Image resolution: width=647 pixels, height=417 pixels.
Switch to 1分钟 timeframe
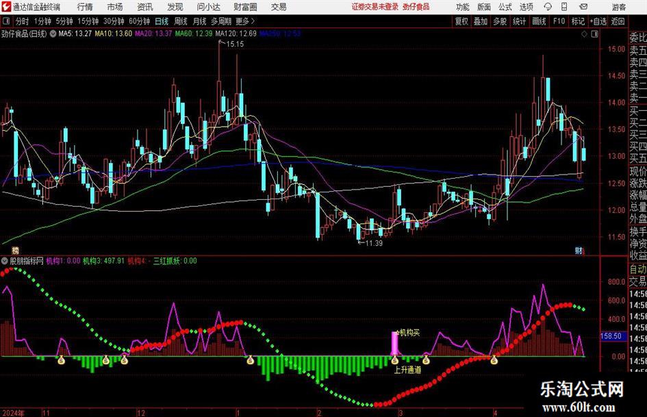point(42,21)
